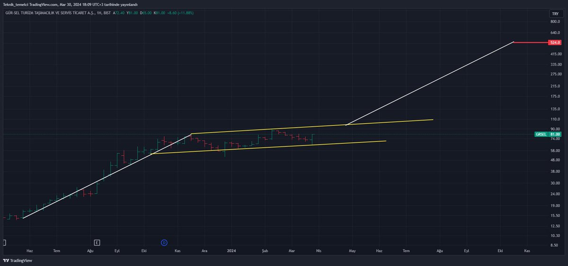Screen dimensions: 568x266
Task: Click the 335.00 price axis label
Action: [x=555, y=64]
